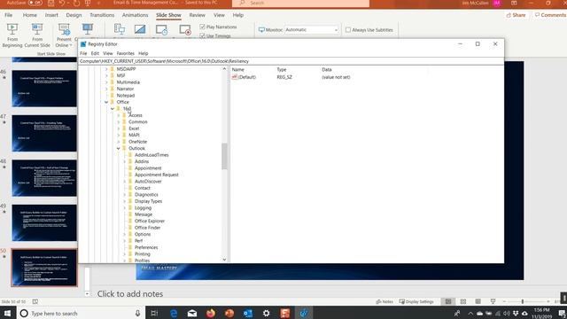Open the Animations ribbon tab
The image size is (567, 319).
(x=136, y=15)
